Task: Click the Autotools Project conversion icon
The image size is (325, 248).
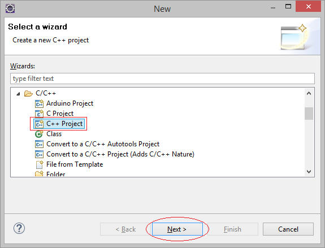Action: tap(39, 144)
